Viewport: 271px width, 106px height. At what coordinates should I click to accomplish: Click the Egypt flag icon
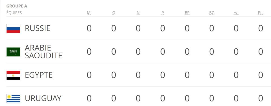pyautogui.click(x=13, y=75)
